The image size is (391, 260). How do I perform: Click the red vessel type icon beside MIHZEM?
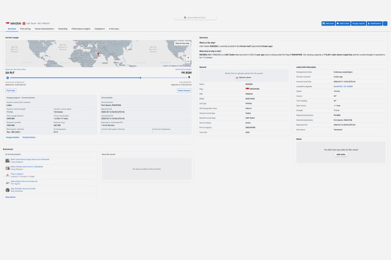[x=24, y=23]
